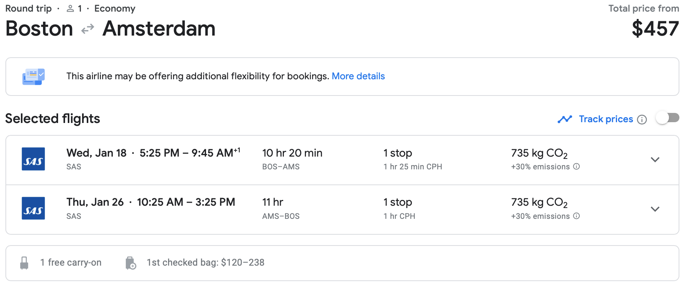This screenshot has width=691, height=290.
Task: Click the 1st checked bag price text
Action: (205, 263)
